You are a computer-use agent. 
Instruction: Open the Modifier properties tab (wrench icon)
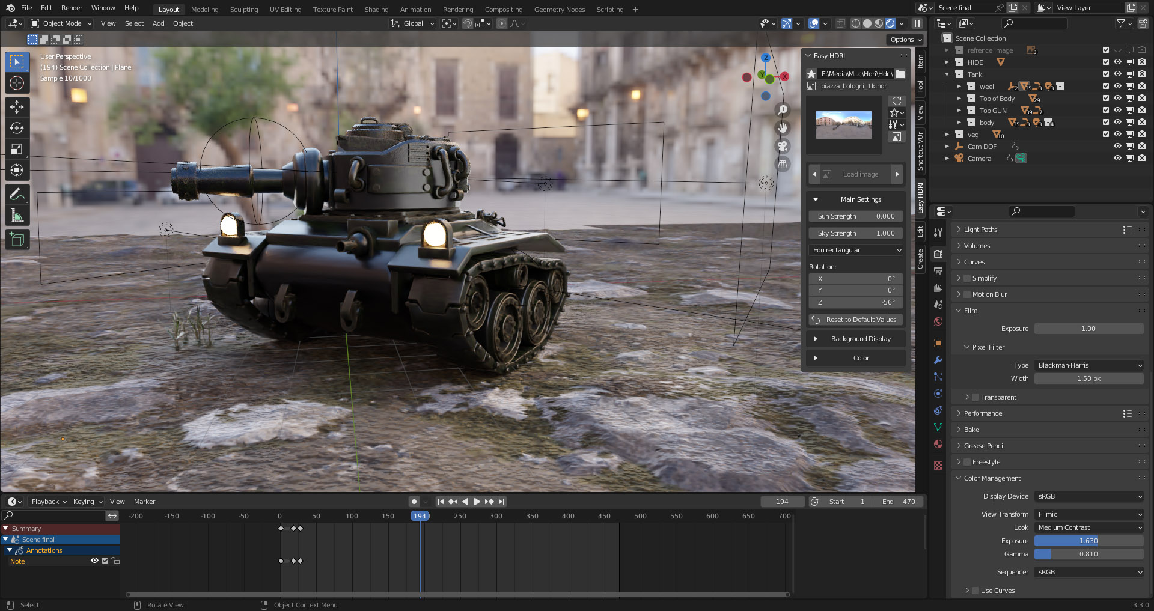[x=938, y=359]
